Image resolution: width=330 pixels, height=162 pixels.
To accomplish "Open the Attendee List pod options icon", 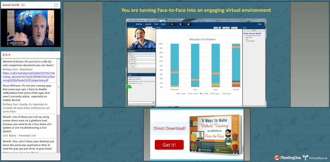I will click(x=154, y=51).
